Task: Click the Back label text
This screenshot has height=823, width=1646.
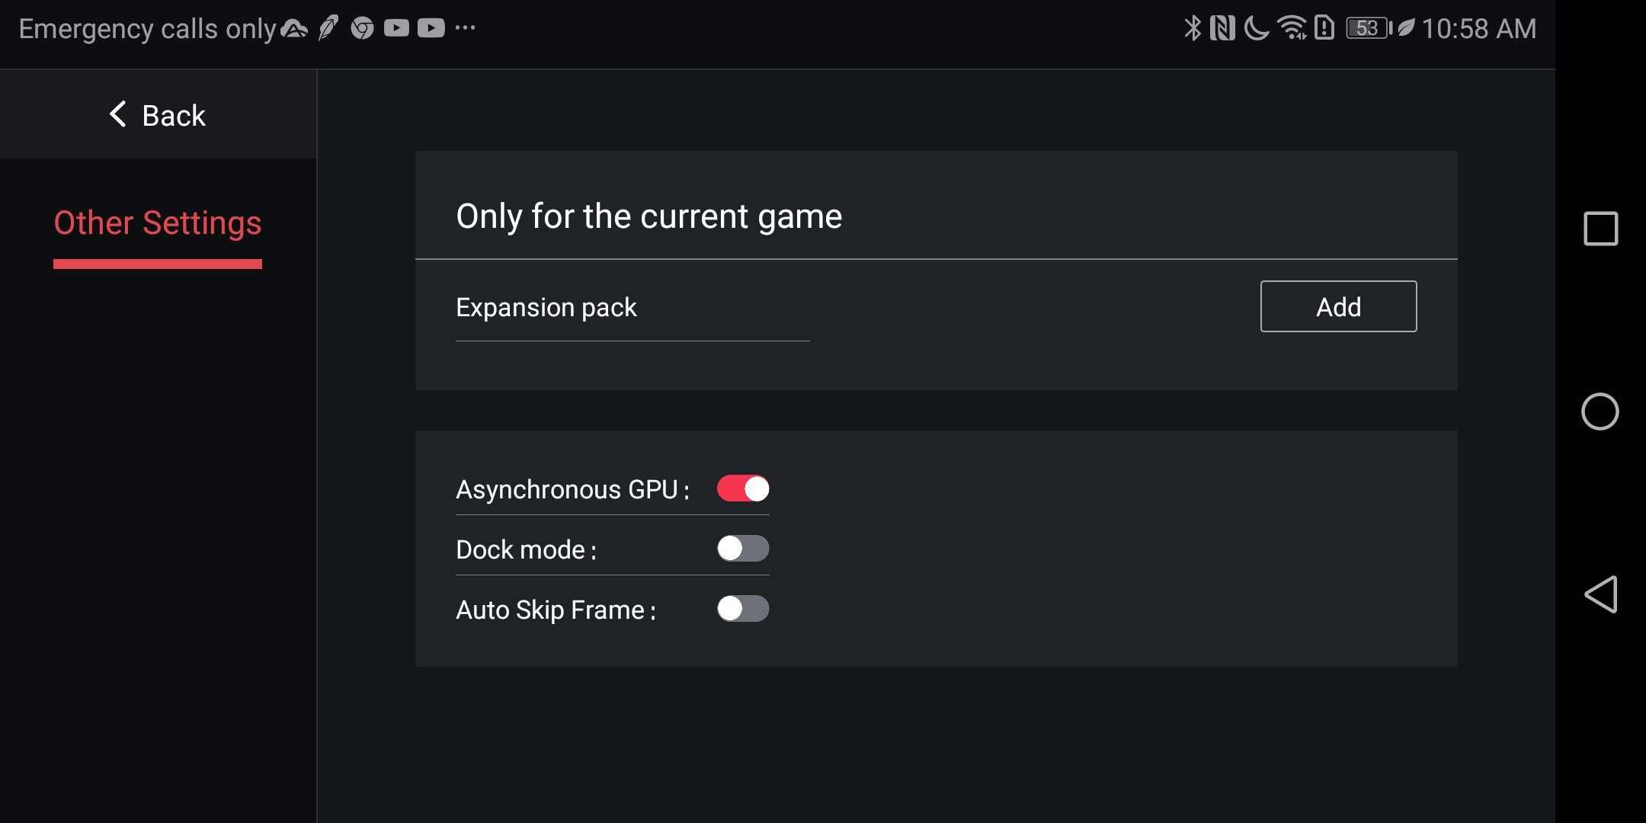Action: click(x=174, y=116)
